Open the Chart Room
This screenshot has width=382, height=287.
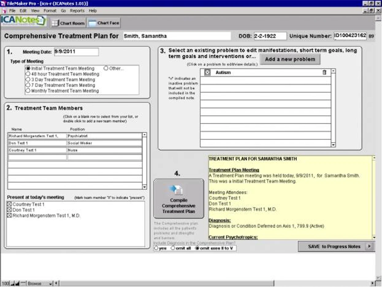68,23
